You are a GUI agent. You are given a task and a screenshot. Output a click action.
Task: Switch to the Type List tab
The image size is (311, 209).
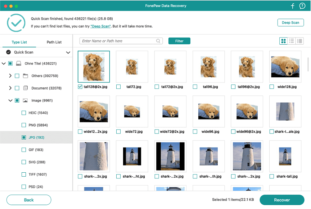point(19,42)
